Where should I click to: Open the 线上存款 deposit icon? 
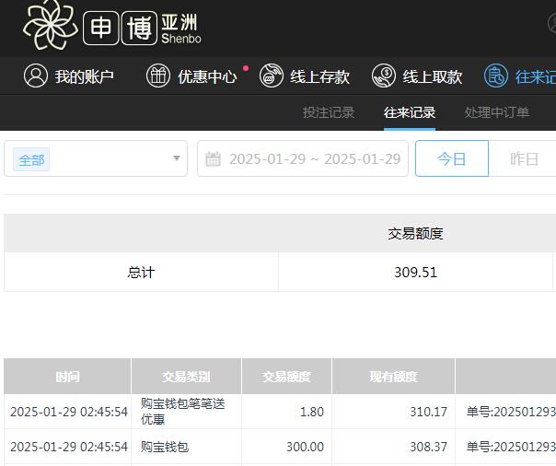pyautogui.click(x=272, y=76)
